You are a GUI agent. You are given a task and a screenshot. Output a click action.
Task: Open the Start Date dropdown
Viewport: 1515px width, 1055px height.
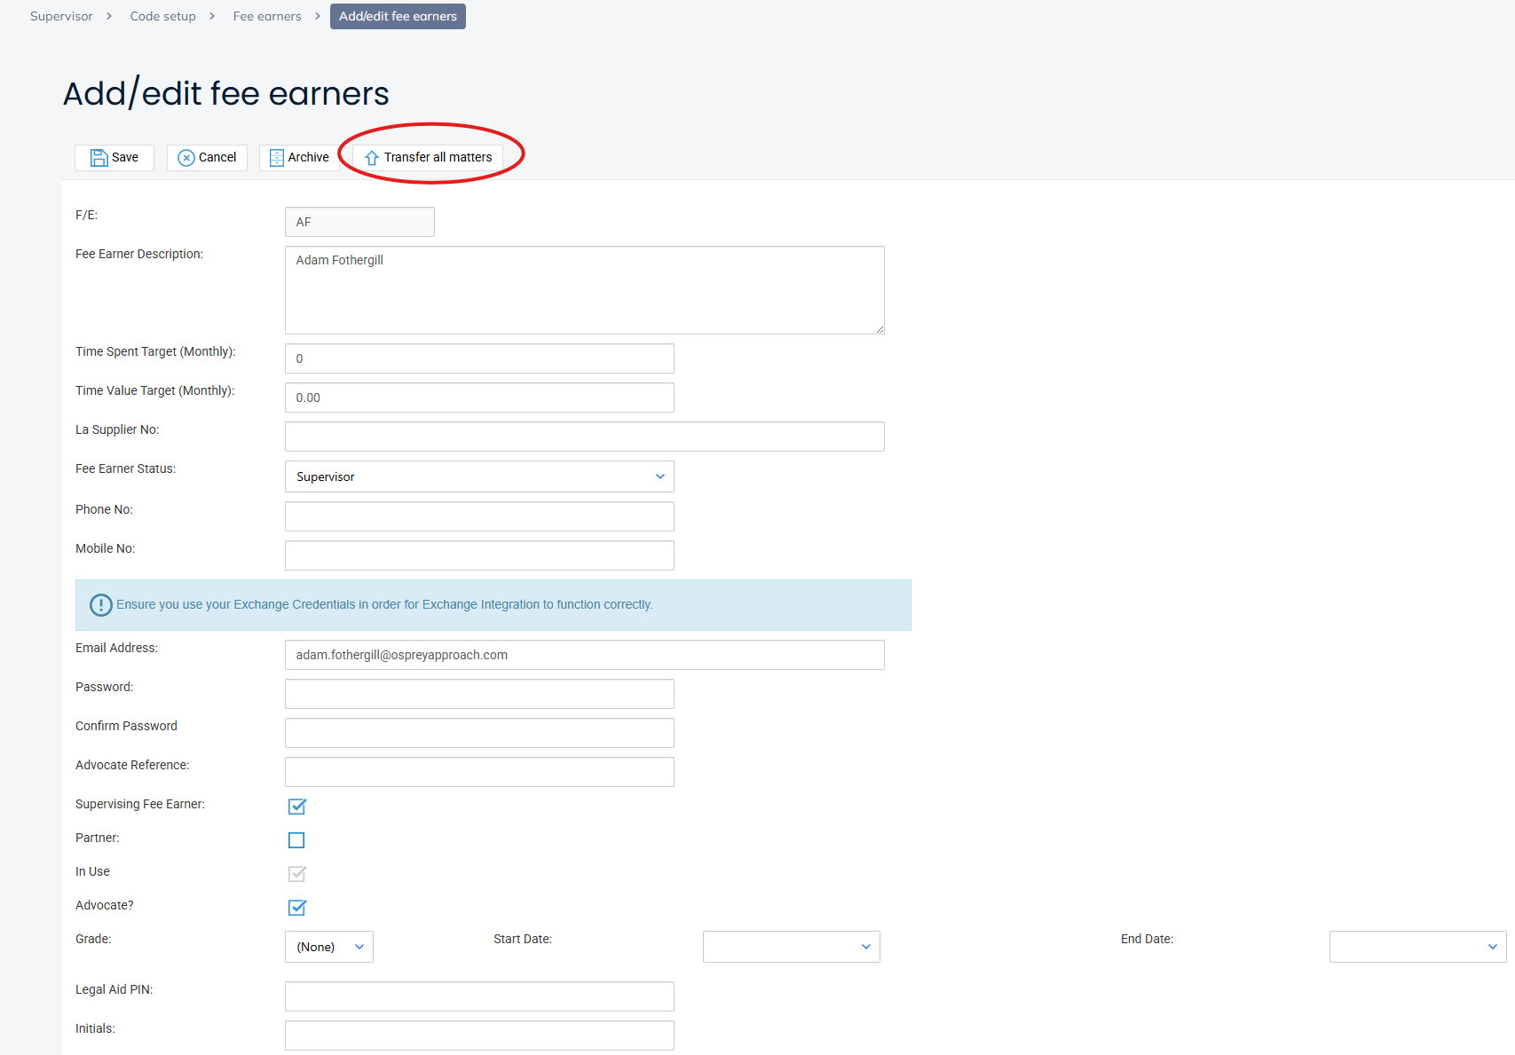(x=791, y=947)
